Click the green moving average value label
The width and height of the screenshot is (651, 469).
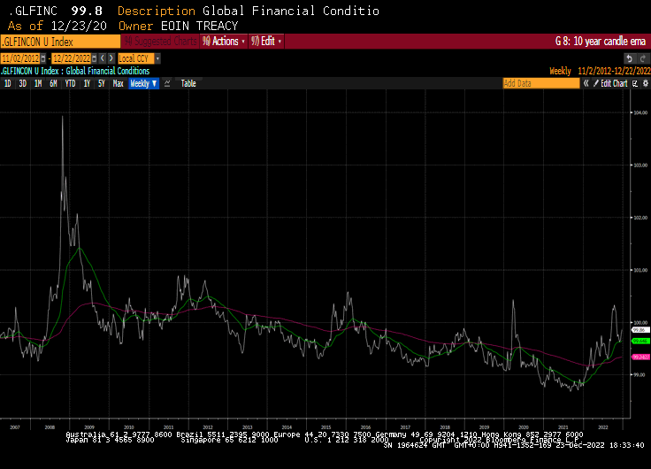(x=640, y=341)
